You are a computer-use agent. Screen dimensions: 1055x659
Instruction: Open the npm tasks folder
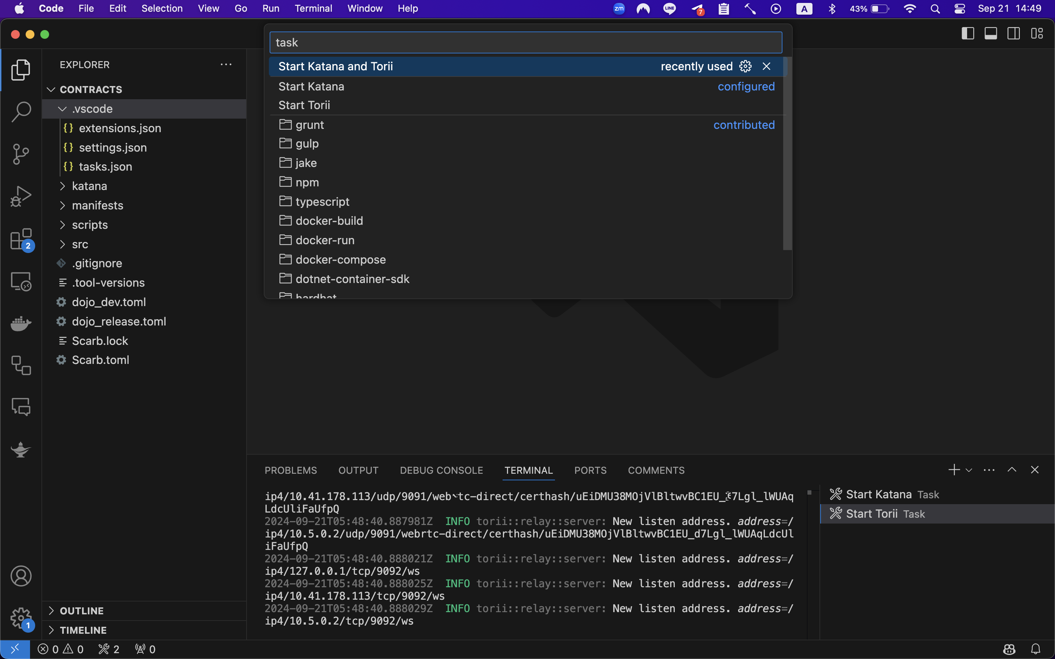pyautogui.click(x=526, y=183)
